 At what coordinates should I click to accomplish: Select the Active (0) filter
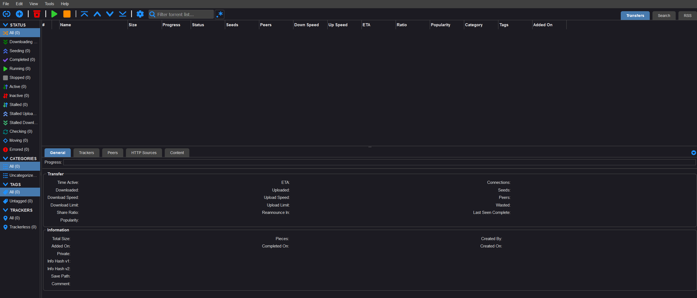click(x=20, y=87)
